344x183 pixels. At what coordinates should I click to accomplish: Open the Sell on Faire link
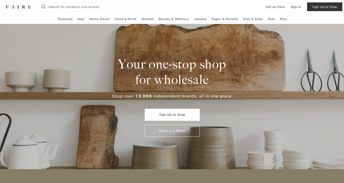275,7
